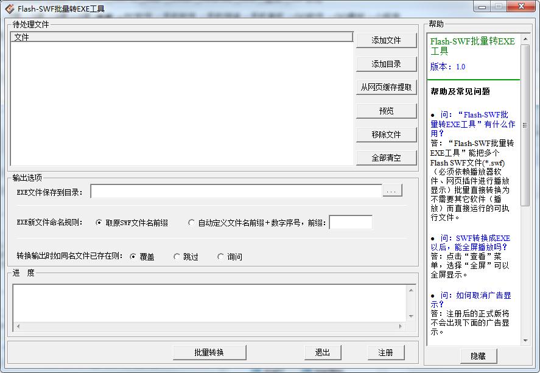Click the app icon in title bar

(10, 9)
